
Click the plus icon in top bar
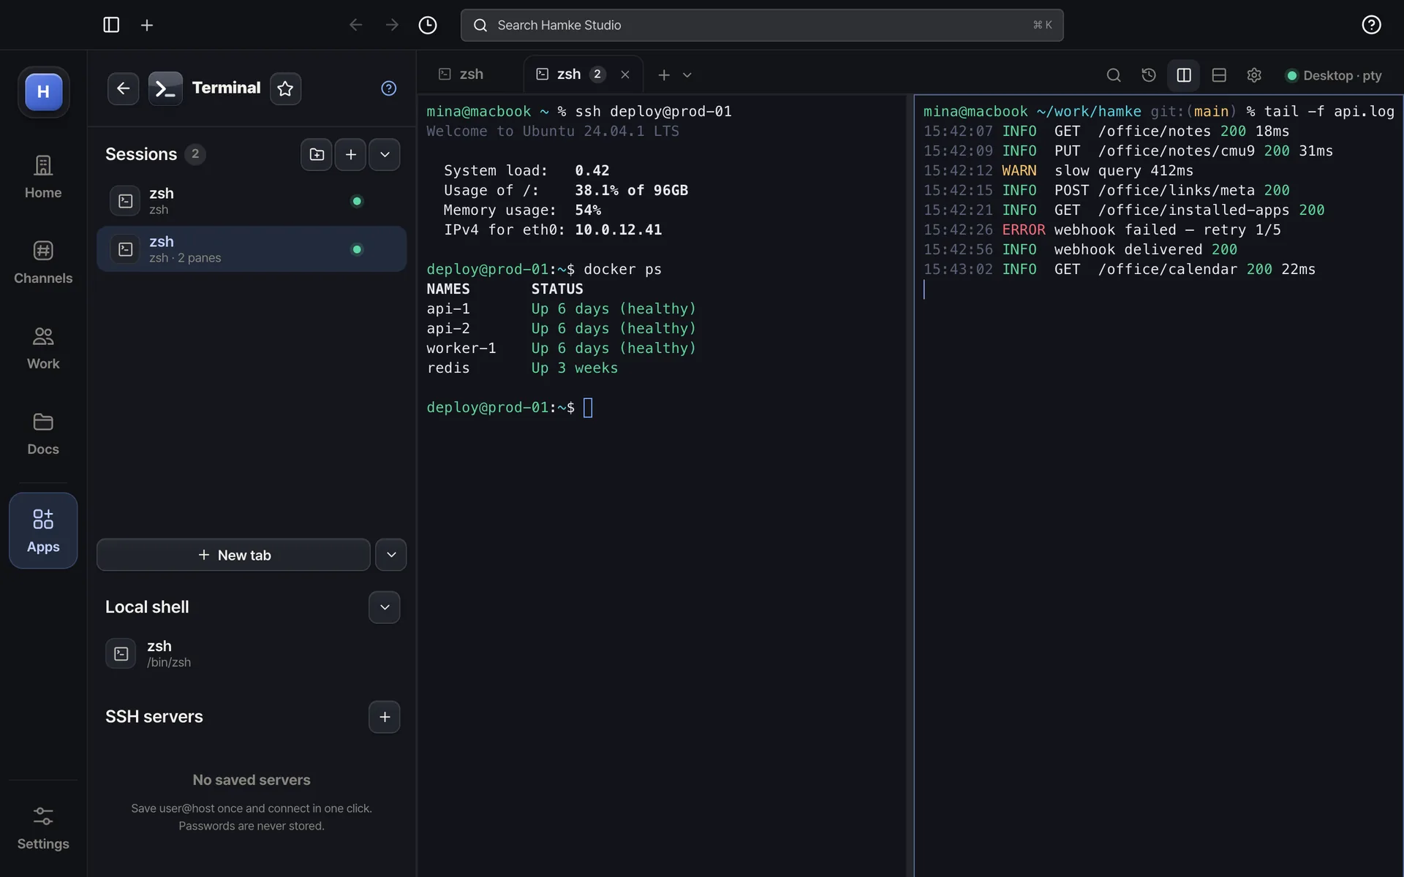click(147, 25)
